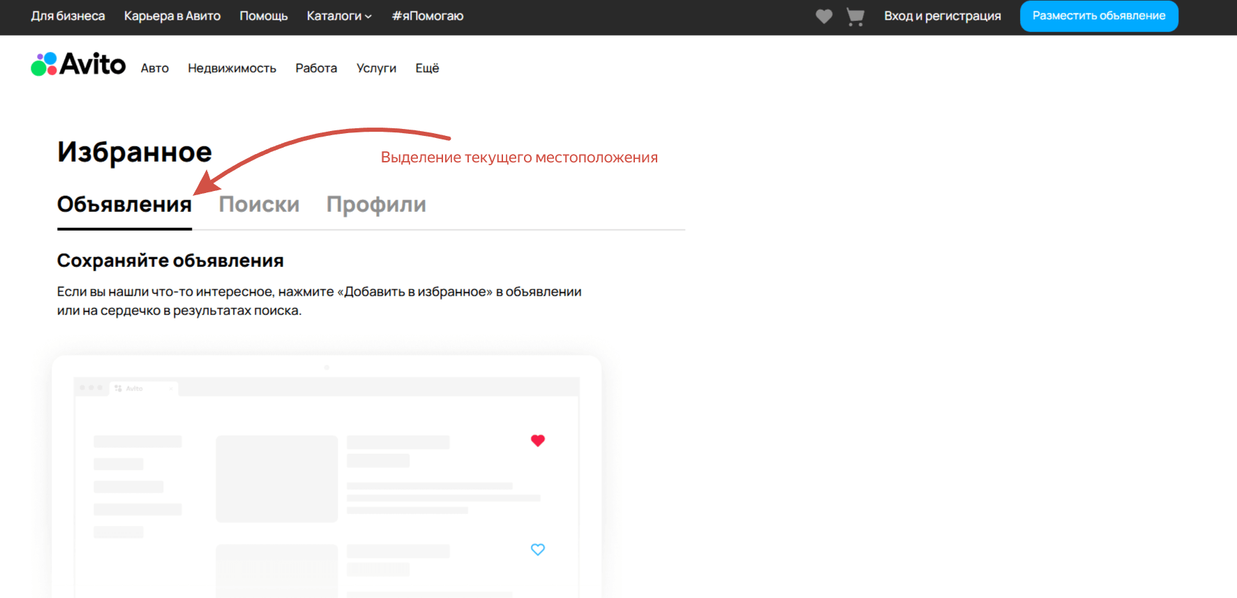Click the favorites heart icon in header
The width and height of the screenshot is (1237, 598).
pos(824,16)
